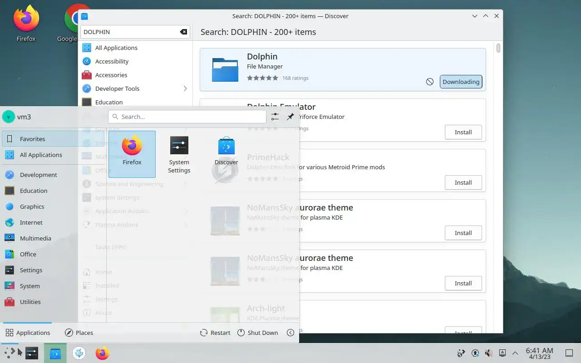Image resolution: width=581 pixels, height=363 pixels.
Task: Open Accessibility category in Discover
Action: (135, 61)
